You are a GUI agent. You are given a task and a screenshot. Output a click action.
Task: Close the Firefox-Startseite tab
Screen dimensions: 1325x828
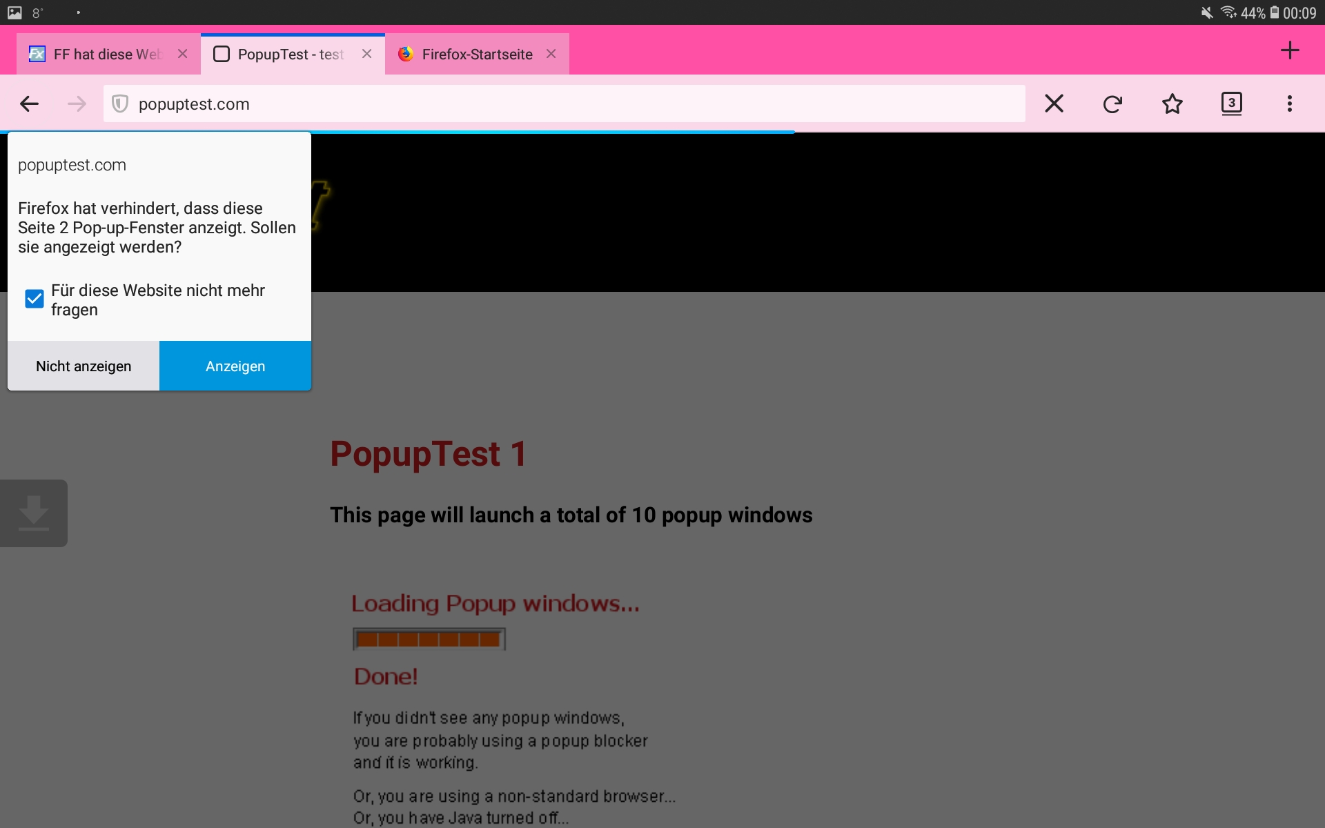pos(551,54)
